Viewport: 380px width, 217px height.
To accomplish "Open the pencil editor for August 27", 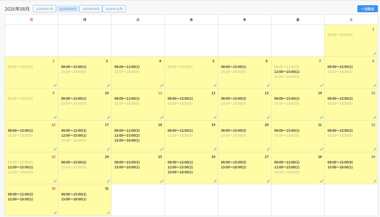I will (x=268, y=181).
